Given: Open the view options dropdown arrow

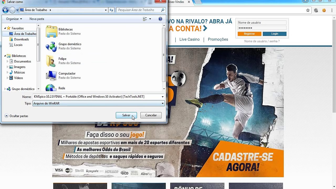Looking at the screenshot, I should tap(150, 19).
